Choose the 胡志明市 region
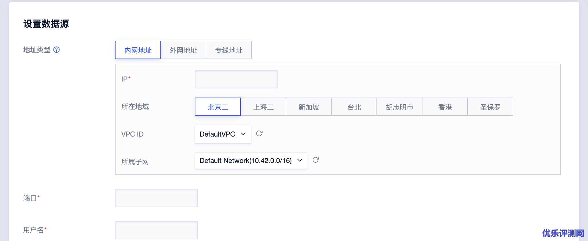This screenshot has height=241, width=588. (399, 107)
